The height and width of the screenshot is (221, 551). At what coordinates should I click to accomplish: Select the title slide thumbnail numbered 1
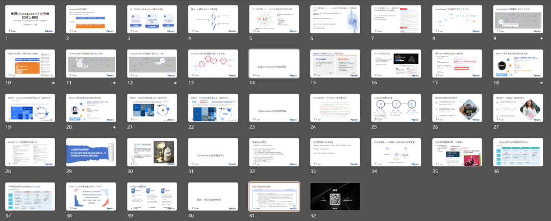[29, 19]
